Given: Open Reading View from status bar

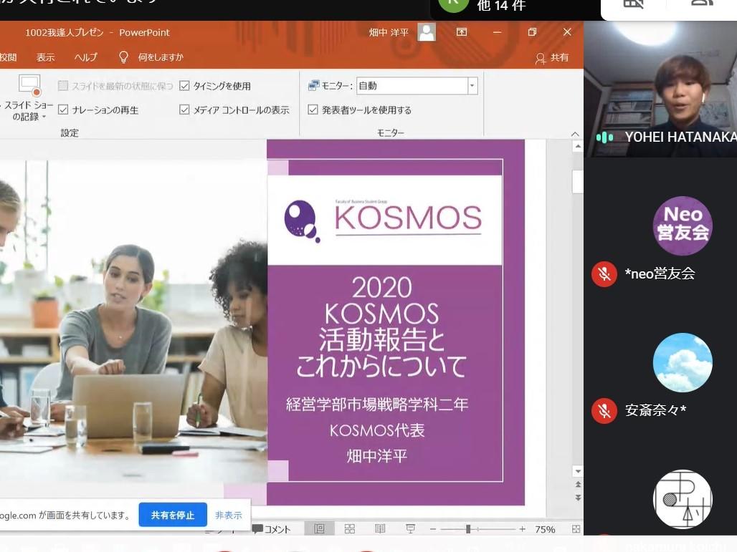Looking at the screenshot, I should (x=380, y=529).
